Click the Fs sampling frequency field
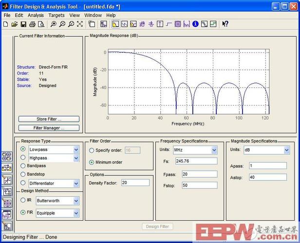Screen dimensions: 300x243 [196, 161]
